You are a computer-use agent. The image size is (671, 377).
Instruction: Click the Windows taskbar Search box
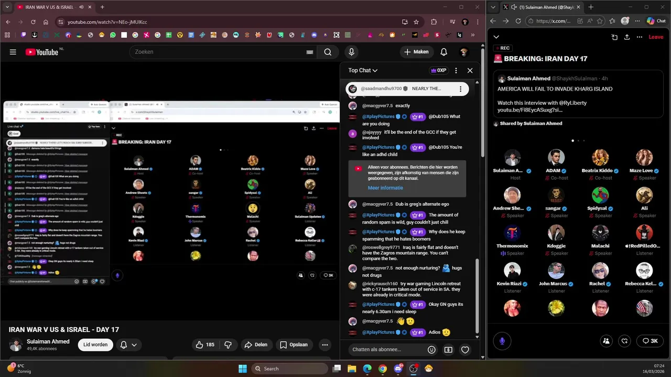click(290, 369)
